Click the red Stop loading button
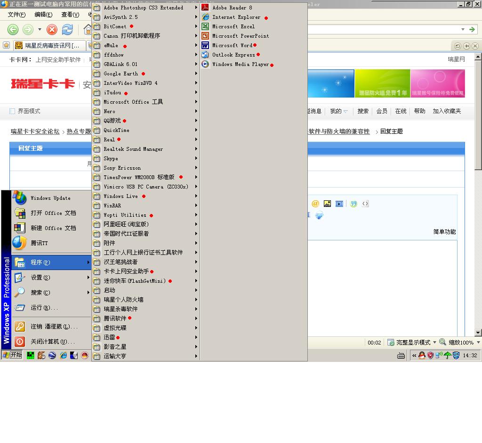Image resolution: width=482 pixels, height=443 pixels. tap(52, 30)
